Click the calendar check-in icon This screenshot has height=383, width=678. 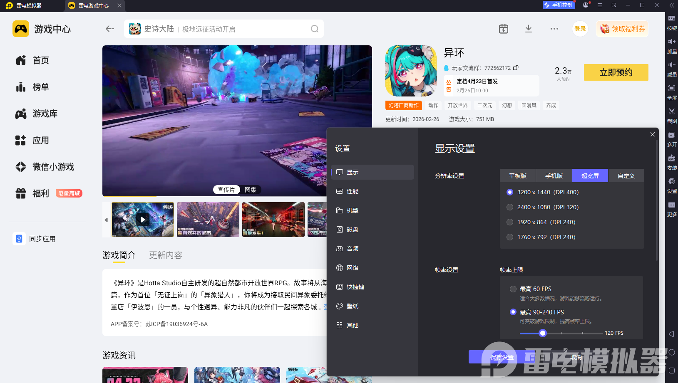[503, 29]
